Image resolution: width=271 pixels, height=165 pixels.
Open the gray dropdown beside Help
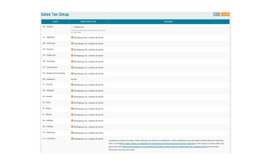[216, 14]
